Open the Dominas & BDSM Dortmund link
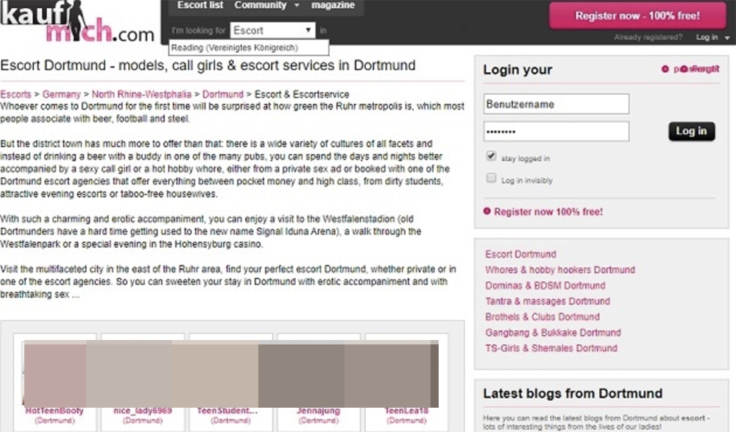The image size is (736, 432). (x=545, y=286)
